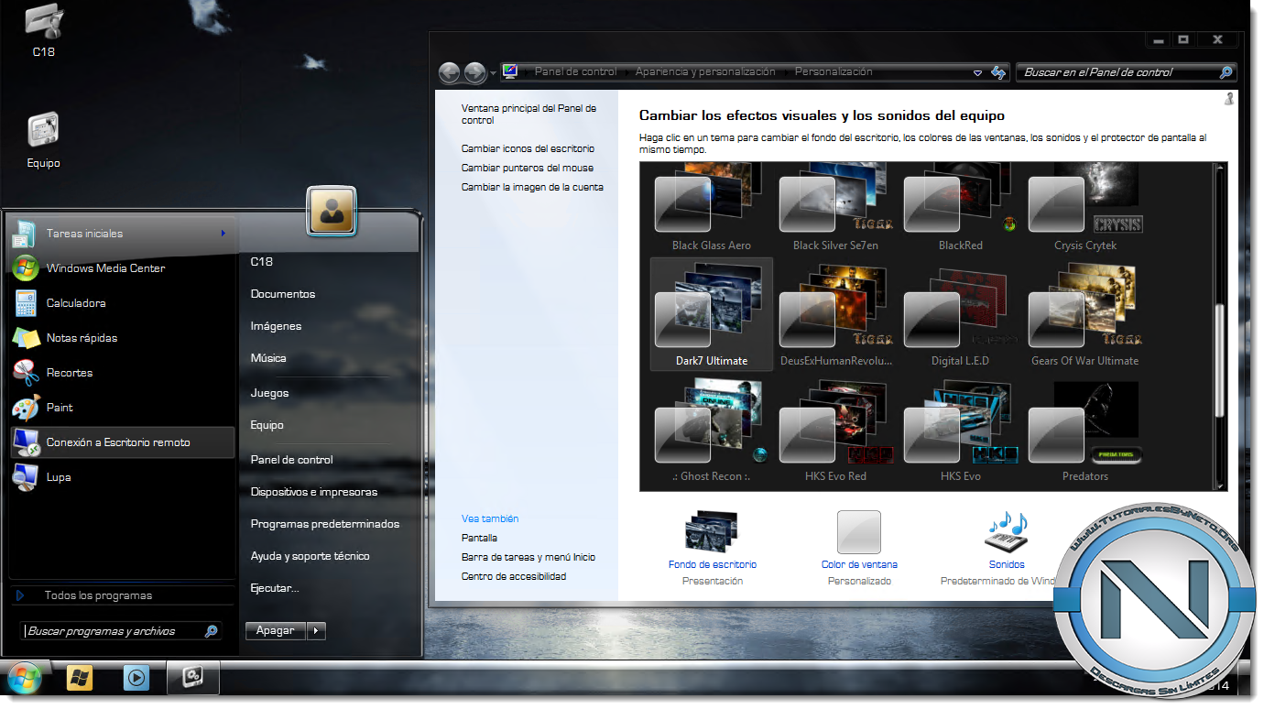Apply the Gears Of War Ultimate theme

pyautogui.click(x=1085, y=314)
